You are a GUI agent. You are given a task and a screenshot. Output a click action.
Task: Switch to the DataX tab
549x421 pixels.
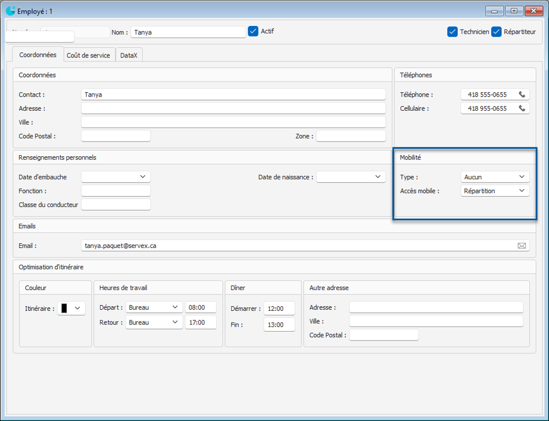tap(129, 55)
